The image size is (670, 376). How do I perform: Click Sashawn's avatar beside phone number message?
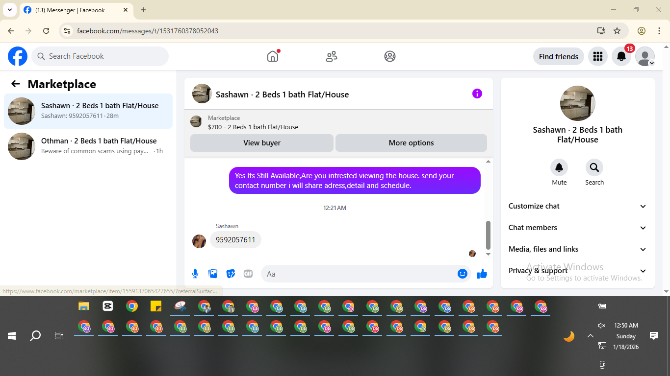(x=199, y=241)
